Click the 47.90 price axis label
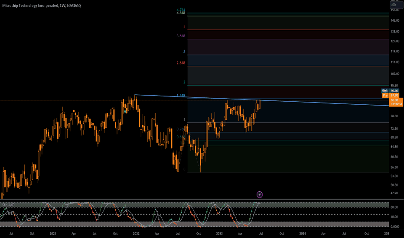404x238 pixels. click(394, 193)
